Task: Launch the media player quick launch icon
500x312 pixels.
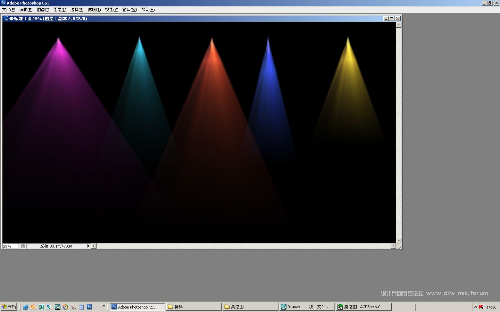Action: [x=66, y=307]
